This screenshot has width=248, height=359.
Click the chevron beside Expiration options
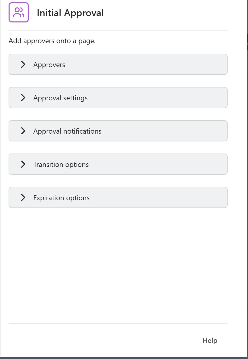(x=23, y=197)
